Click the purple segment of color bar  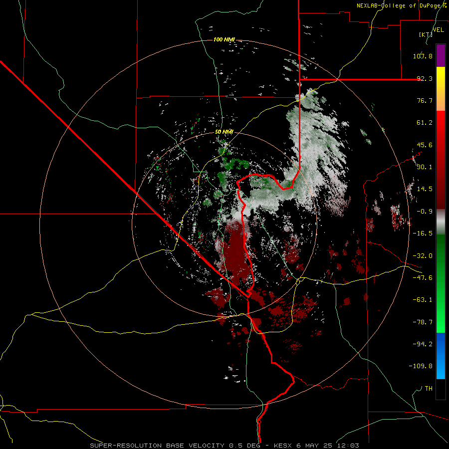(441, 55)
